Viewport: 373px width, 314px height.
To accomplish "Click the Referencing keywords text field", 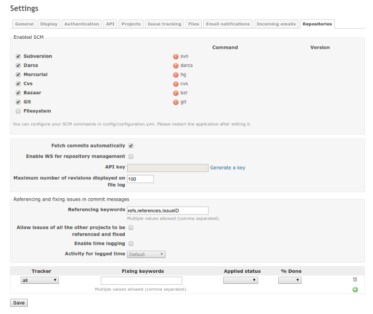I will (167, 211).
